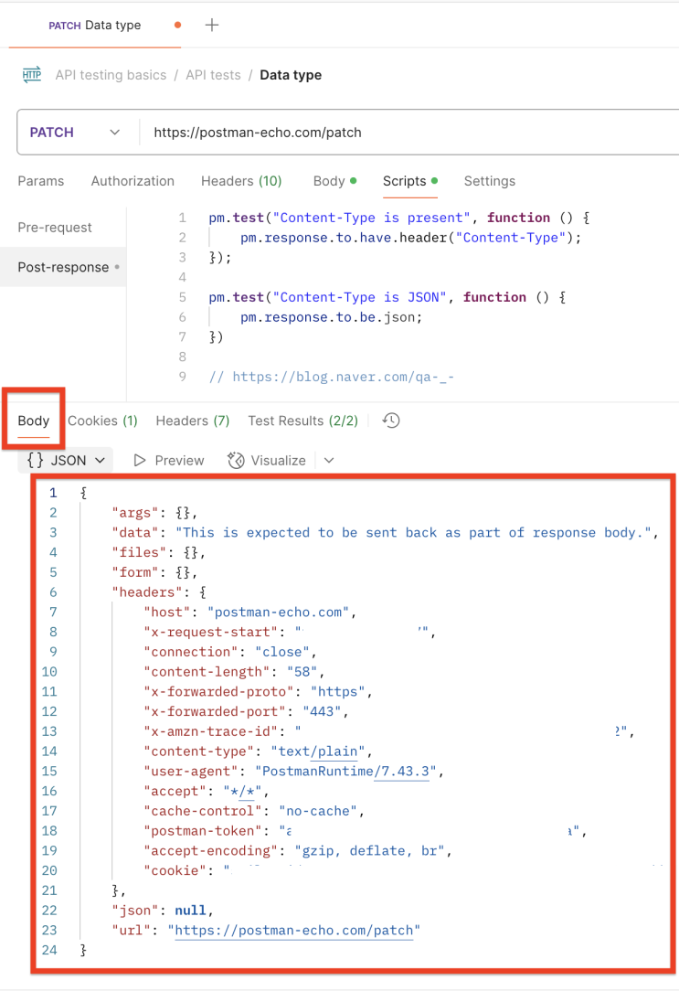Click script line 6 pm.response.to.be.json
This screenshot has width=679, height=991.
331,317
